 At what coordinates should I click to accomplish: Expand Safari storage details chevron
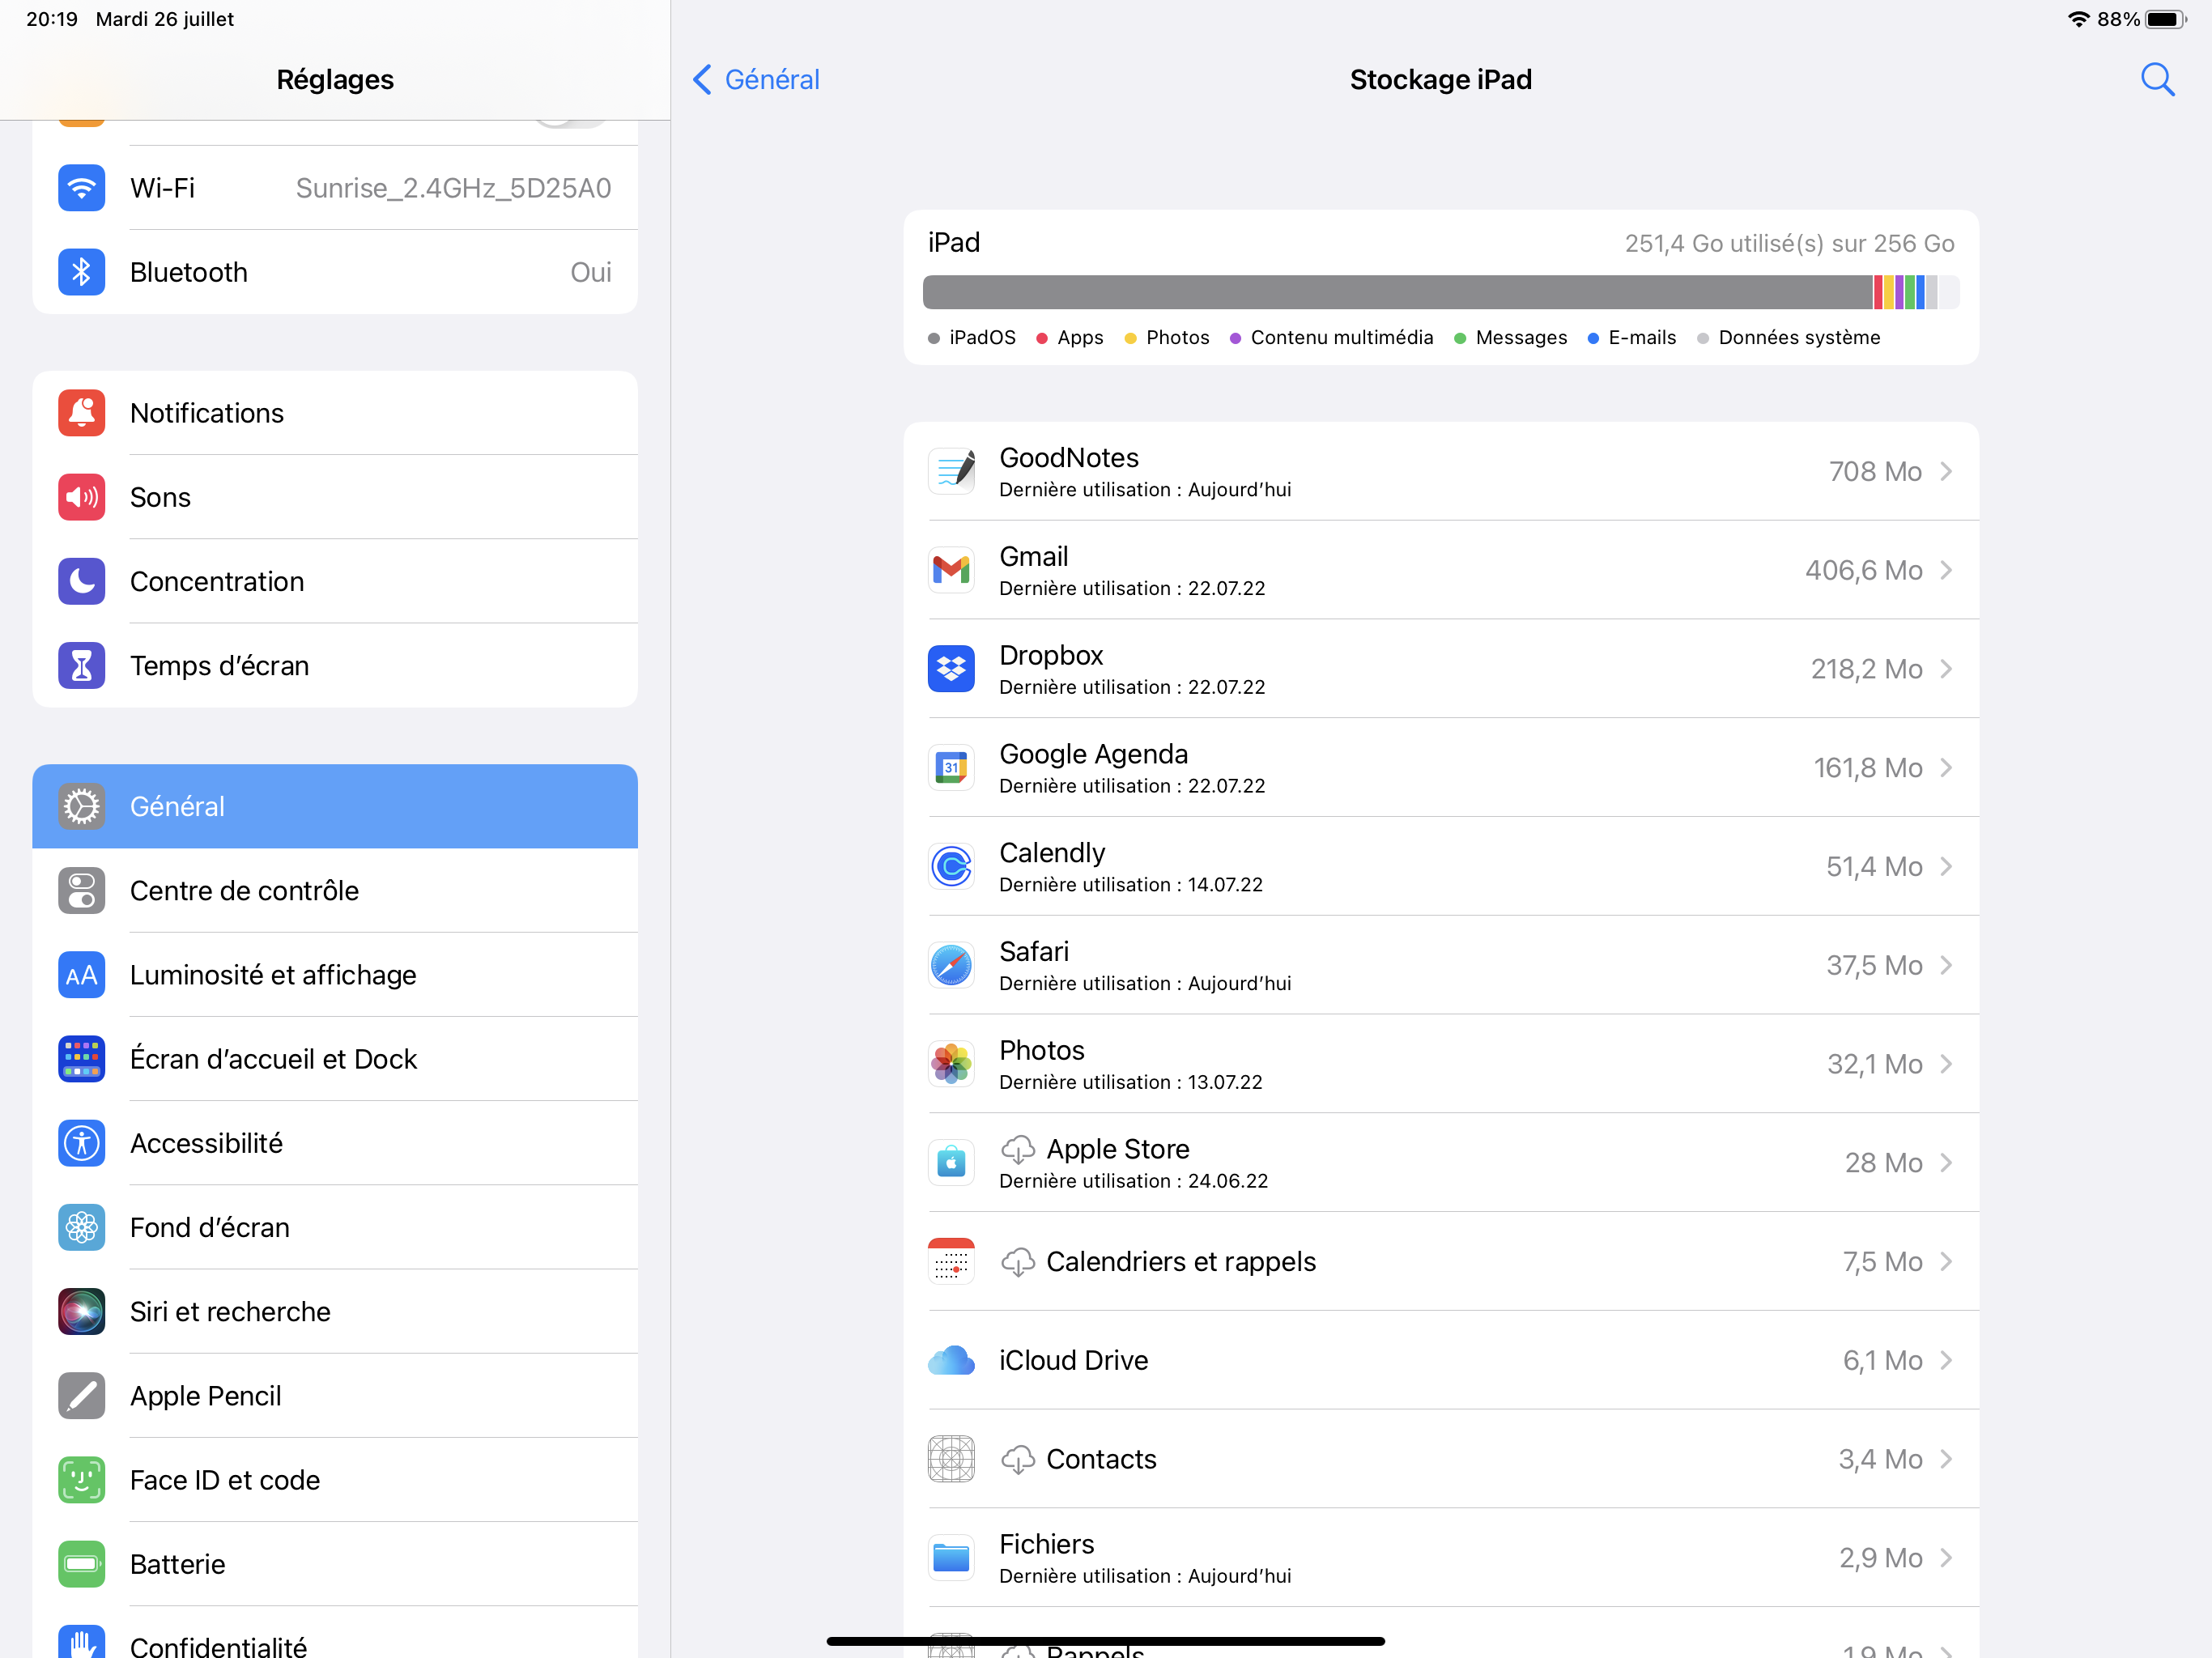(x=1946, y=965)
